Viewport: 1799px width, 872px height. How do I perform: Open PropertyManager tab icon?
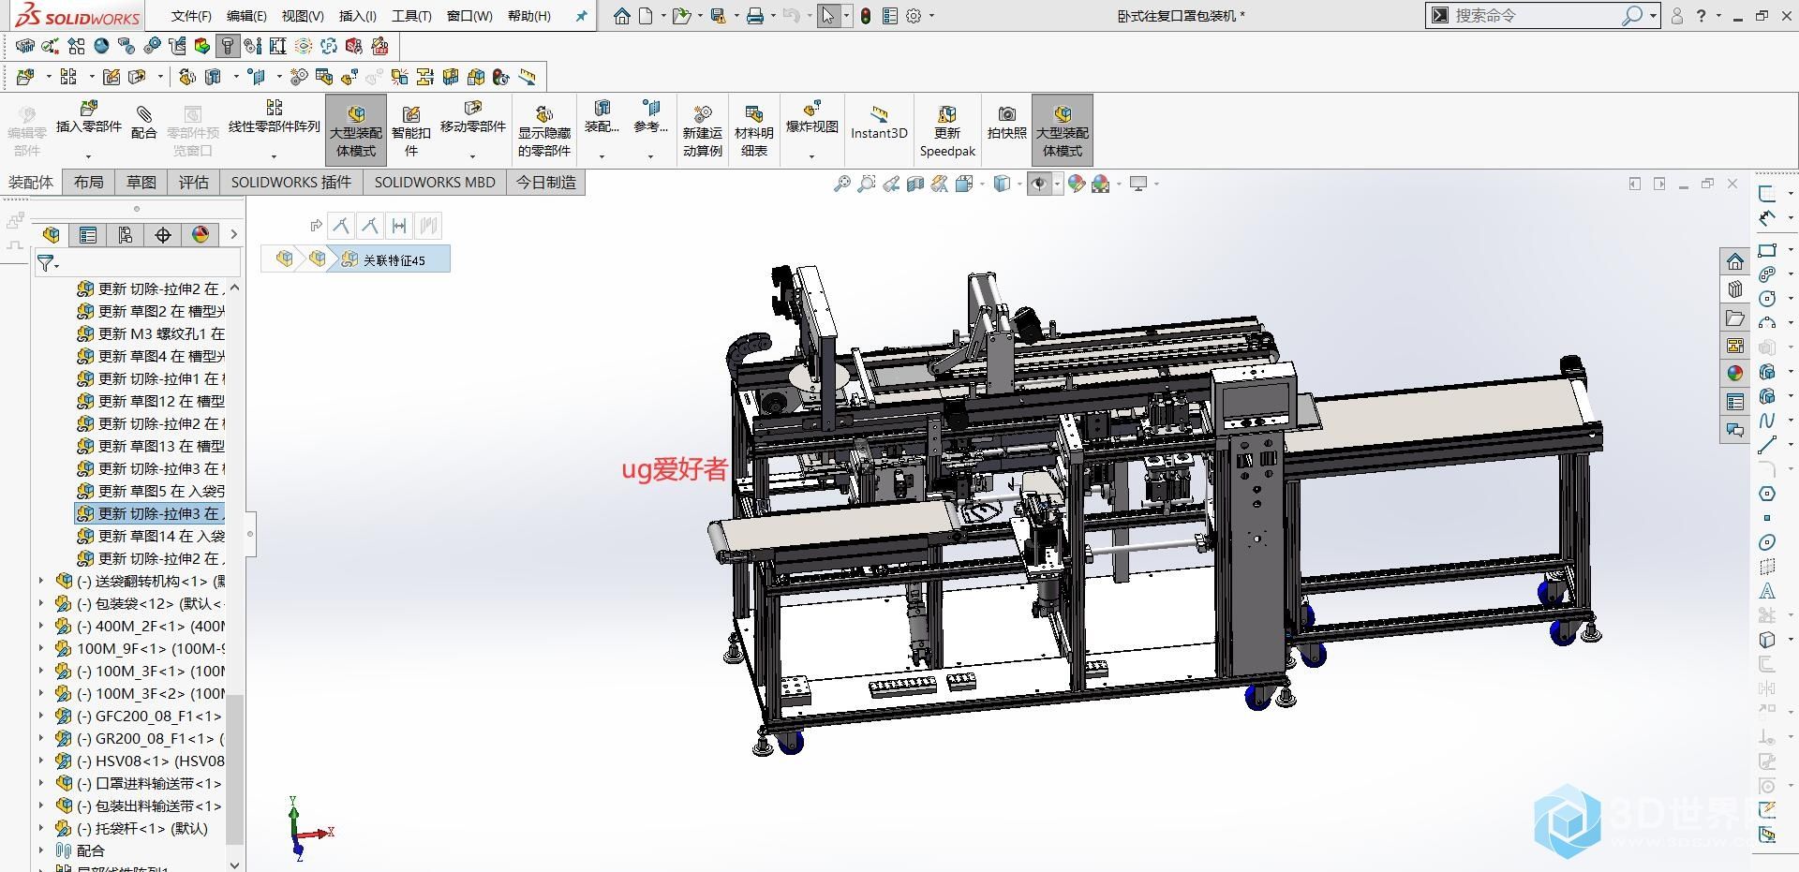(x=88, y=235)
